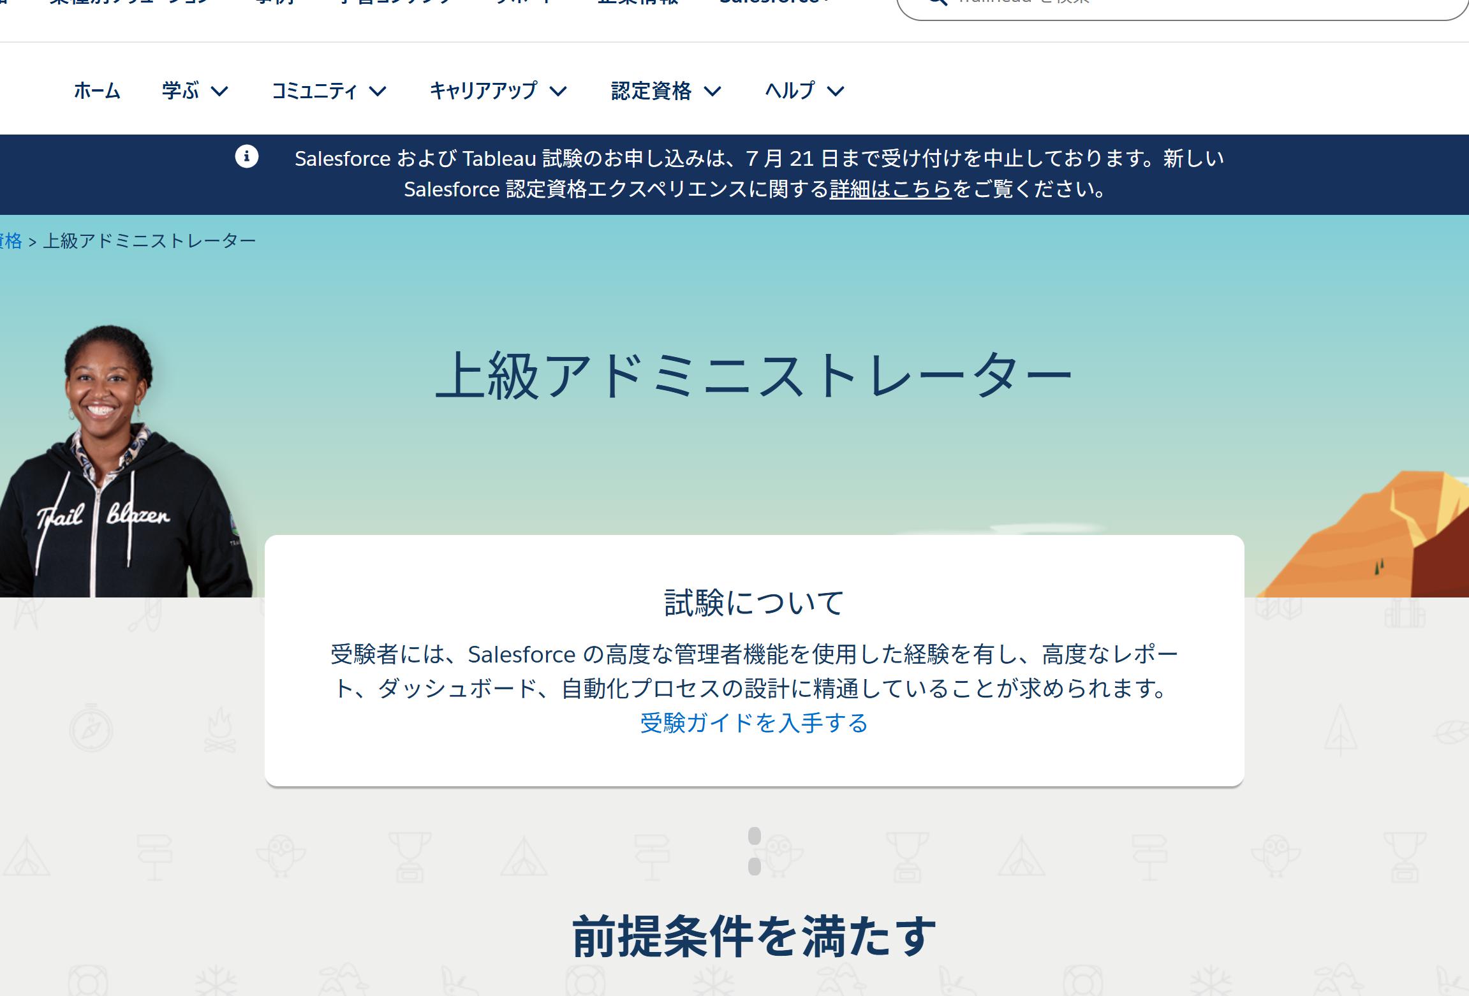The width and height of the screenshot is (1469, 996).
Task: Click the 前提条件を満たす heading
Action: tap(755, 937)
